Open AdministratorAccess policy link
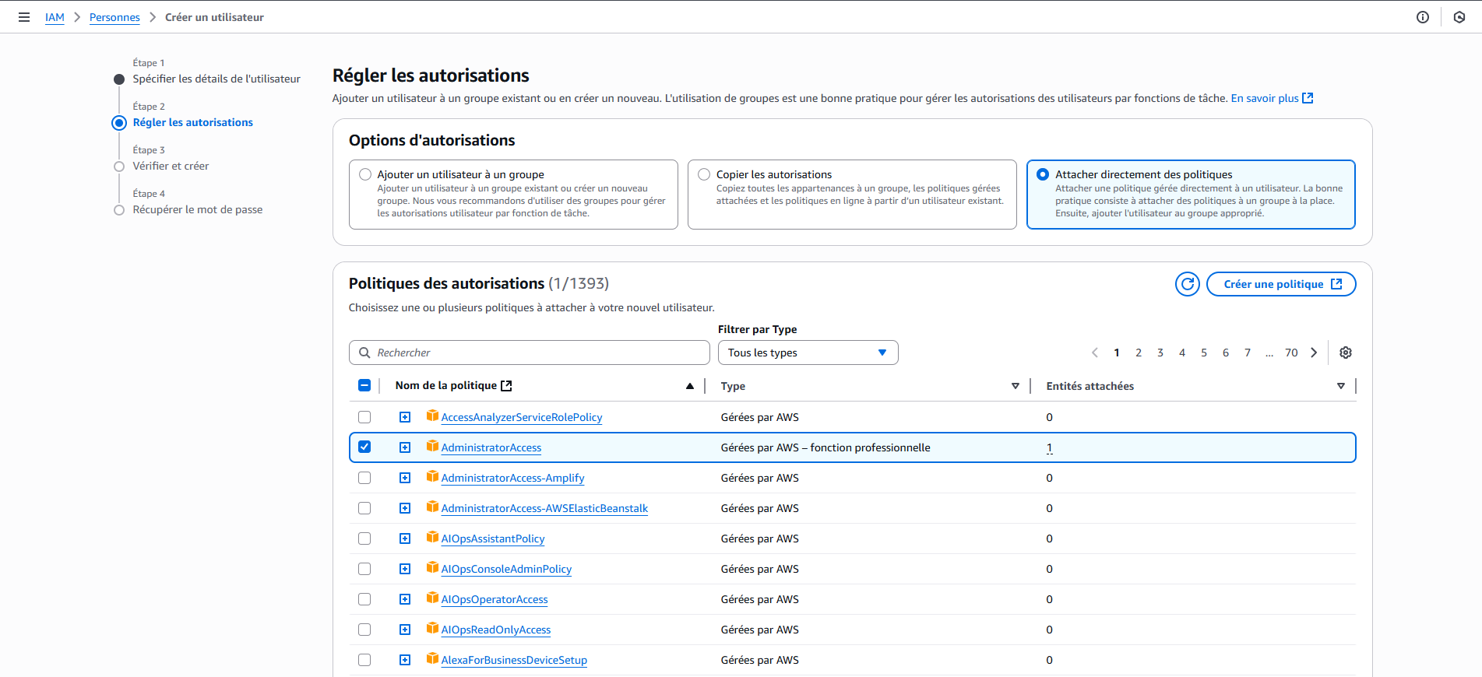 491,447
